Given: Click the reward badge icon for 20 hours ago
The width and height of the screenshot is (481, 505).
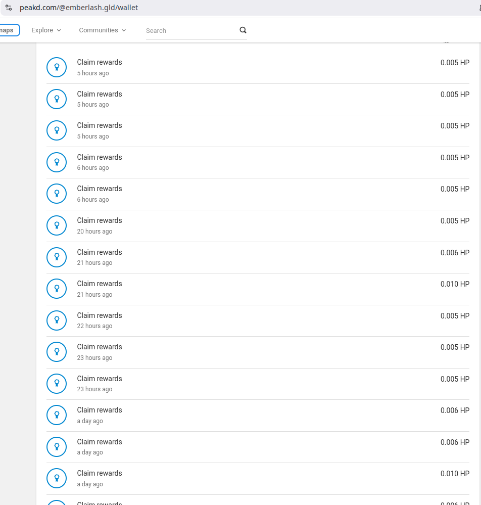Looking at the screenshot, I should click(x=57, y=225).
